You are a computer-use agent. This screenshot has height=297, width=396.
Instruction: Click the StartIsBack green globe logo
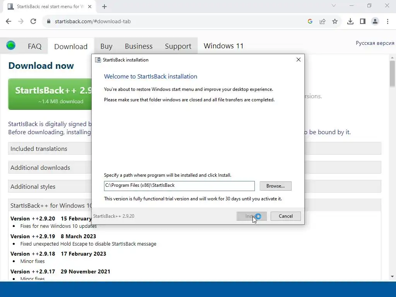tap(11, 46)
